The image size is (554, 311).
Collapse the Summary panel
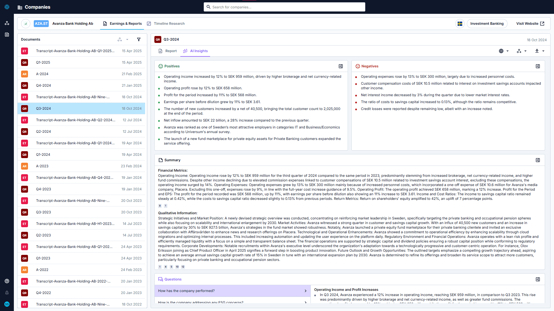pyautogui.click(x=538, y=160)
